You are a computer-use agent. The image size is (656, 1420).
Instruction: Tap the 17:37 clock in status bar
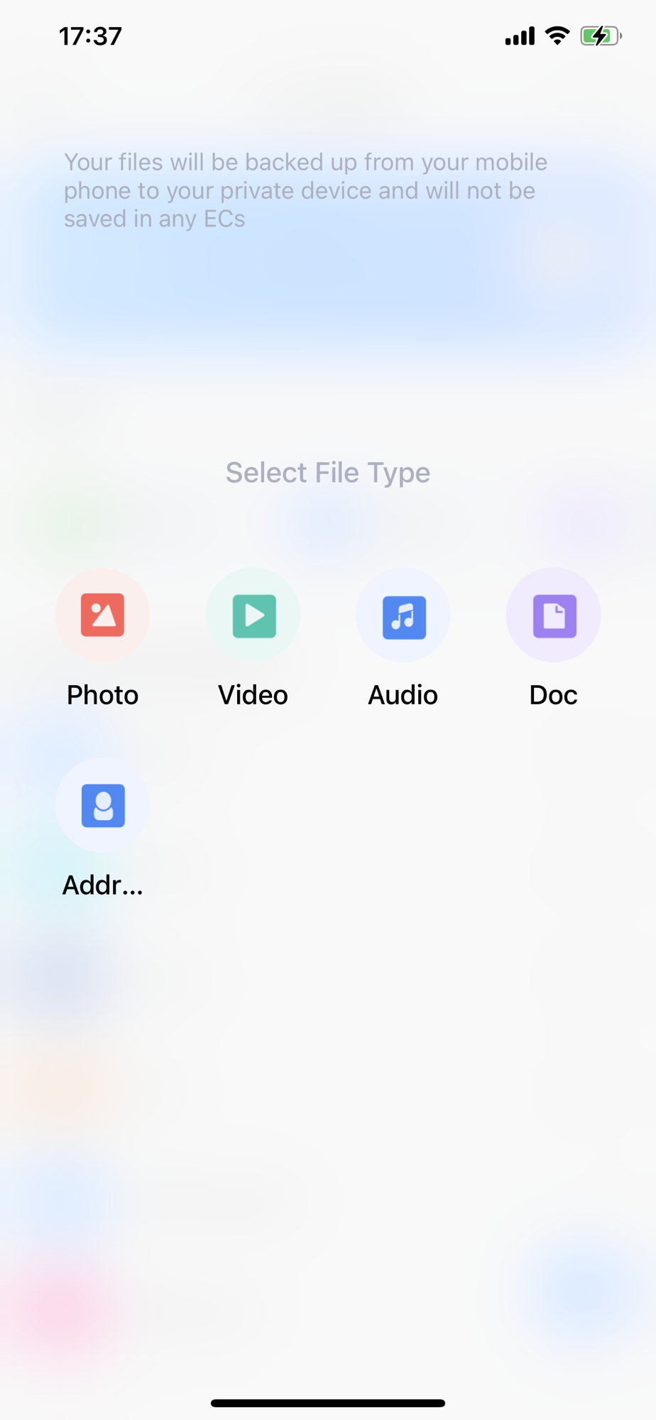(91, 36)
